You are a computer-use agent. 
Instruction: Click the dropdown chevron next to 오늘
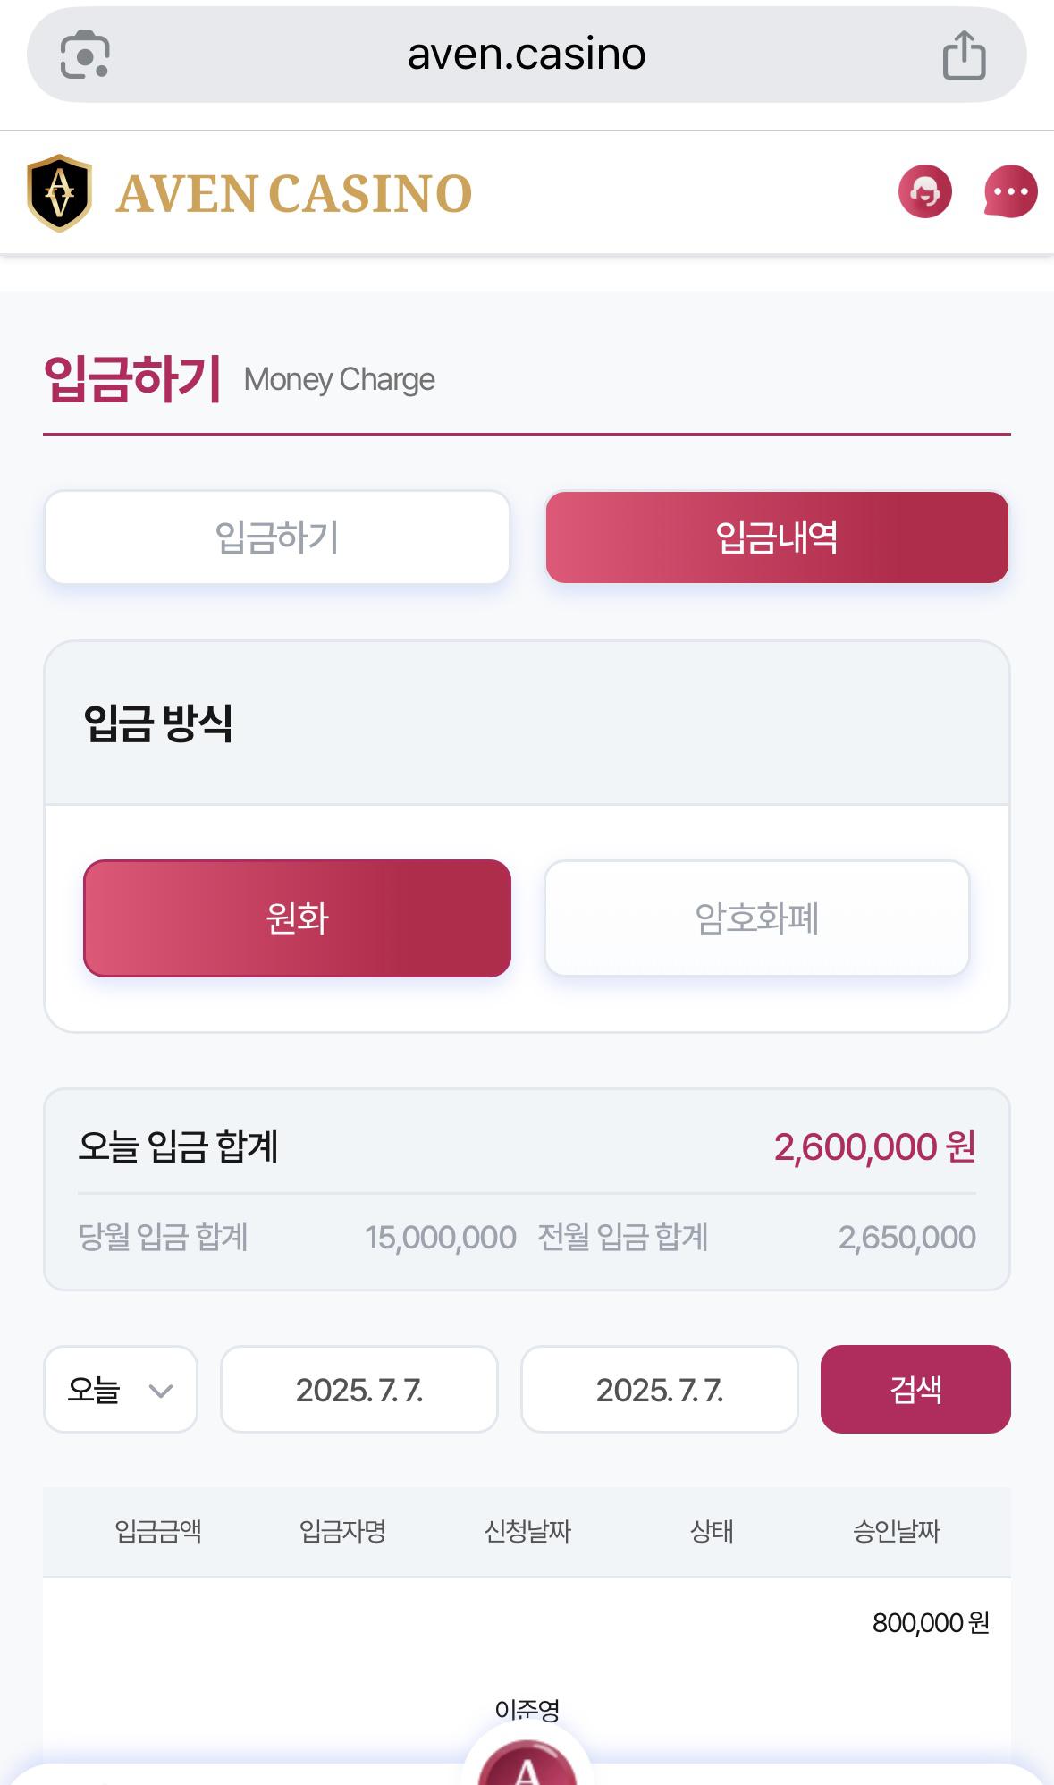tap(161, 1391)
